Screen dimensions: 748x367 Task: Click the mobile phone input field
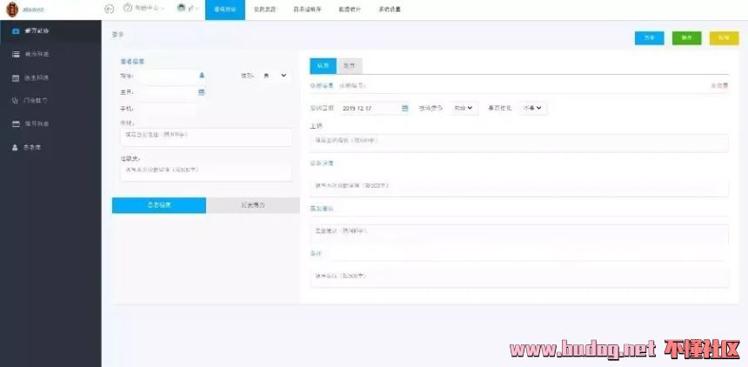168,109
